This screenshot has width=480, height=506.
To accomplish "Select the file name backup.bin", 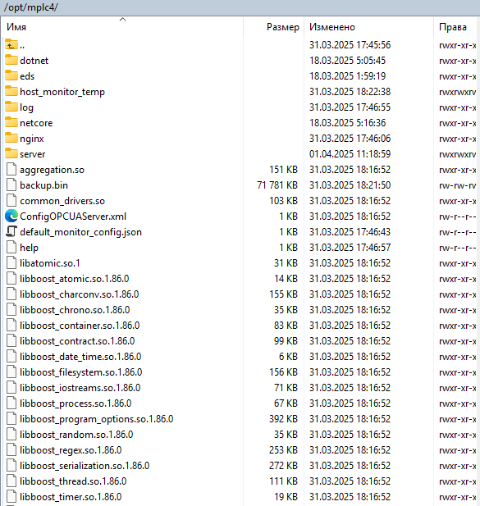I will pyautogui.click(x=44, y=185).
